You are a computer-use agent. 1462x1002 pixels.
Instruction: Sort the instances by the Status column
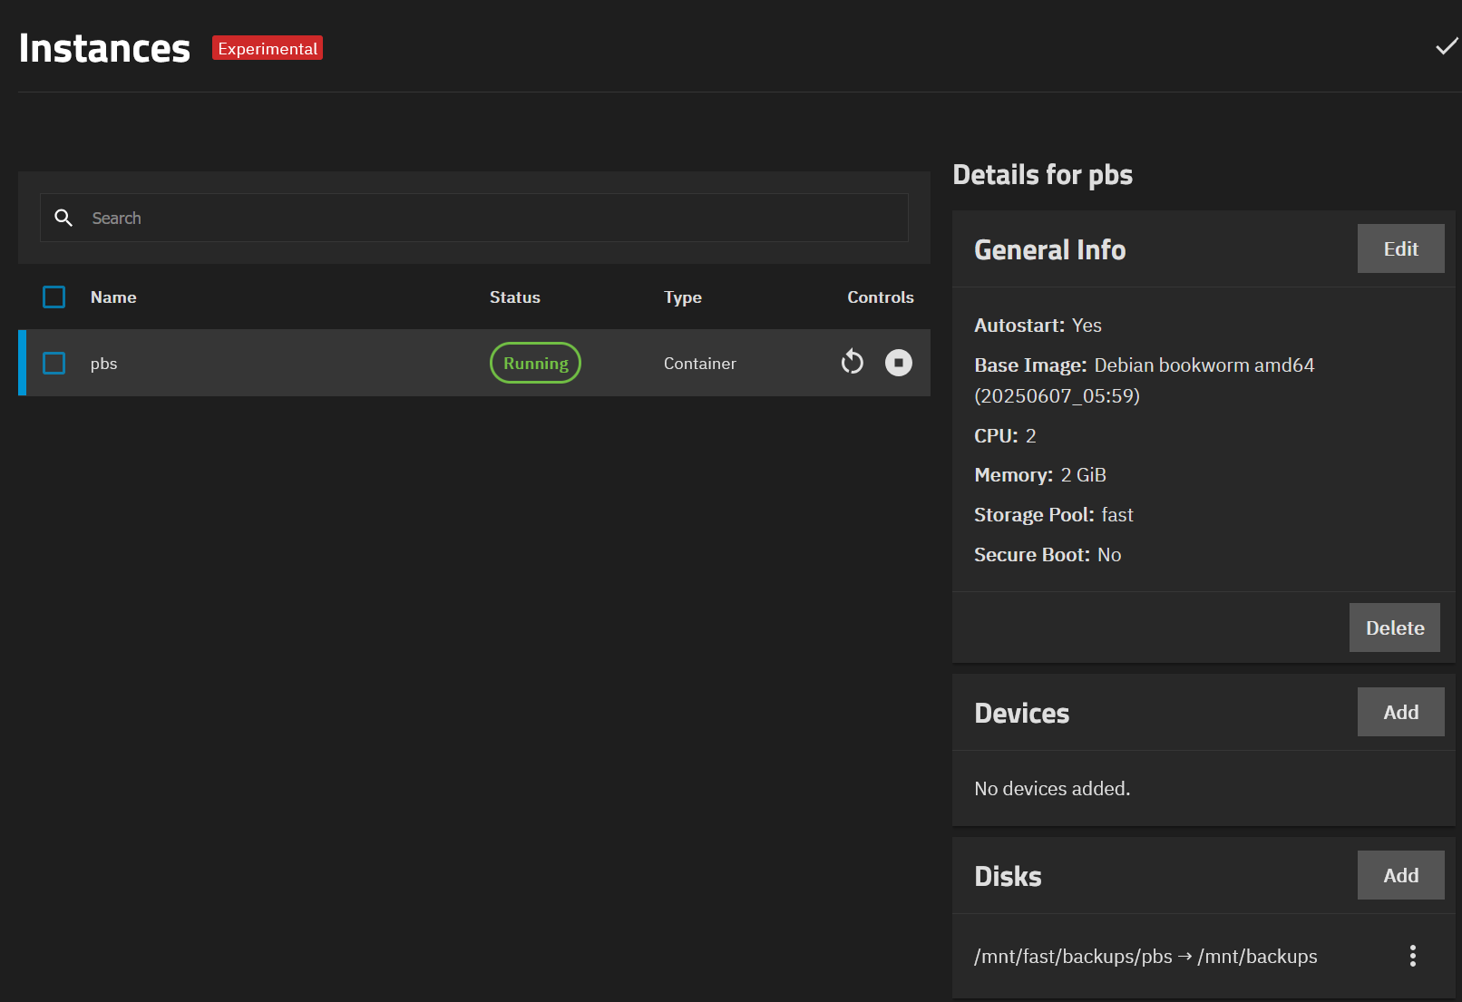coord(514,297)
